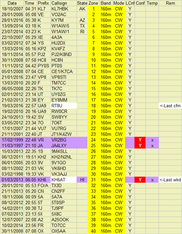This screenshot has height=234, width=182.
Task: Click the '<-Last wkd' remark cell
Action: pyautogui.click(x=170, y=180)
